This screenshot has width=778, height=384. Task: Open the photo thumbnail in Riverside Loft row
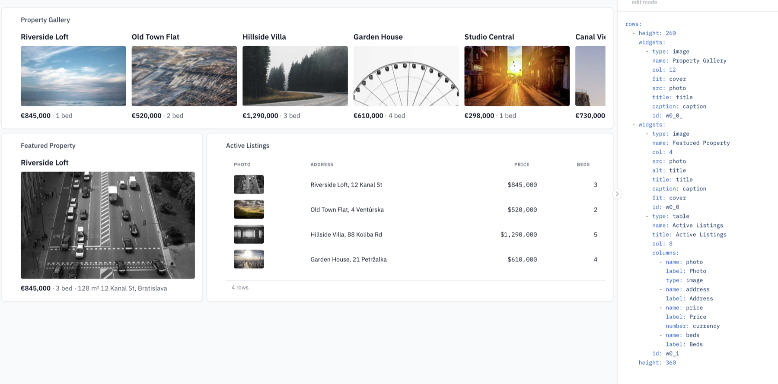coord(249,184)
